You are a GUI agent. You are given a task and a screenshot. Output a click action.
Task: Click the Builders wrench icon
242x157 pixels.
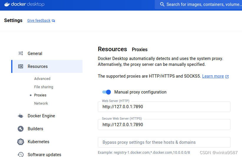[21, 129]
